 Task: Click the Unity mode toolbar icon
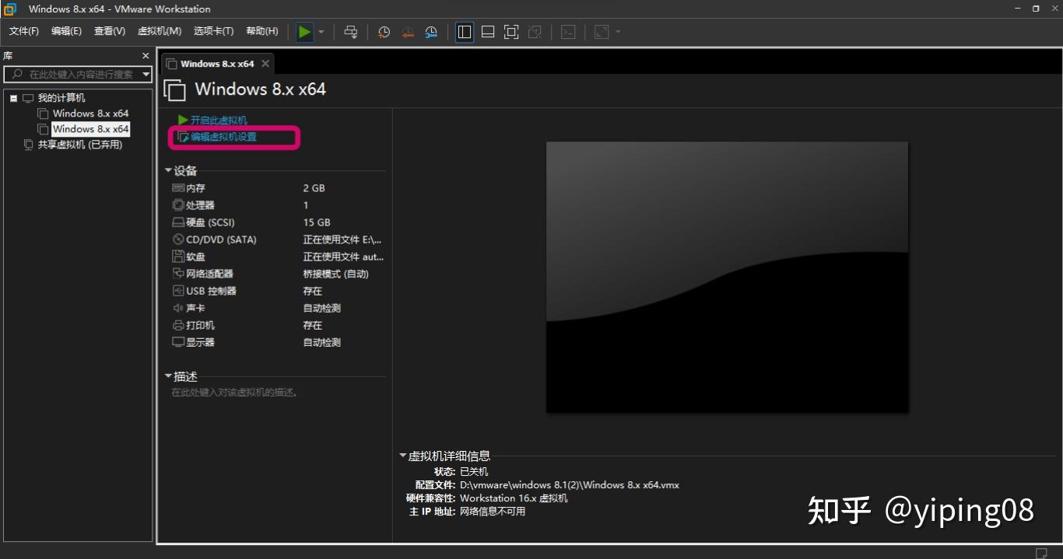pos(535,32)
